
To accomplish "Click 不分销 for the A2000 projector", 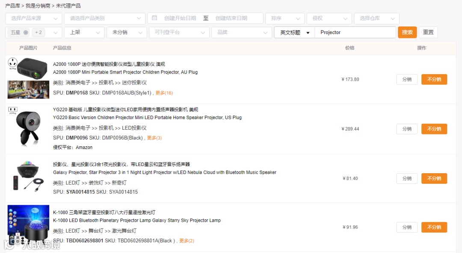I will 434,79.
